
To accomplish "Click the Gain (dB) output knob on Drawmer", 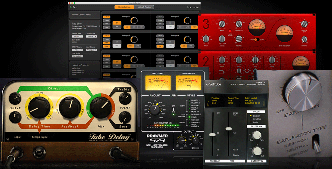I will (195, 140).
